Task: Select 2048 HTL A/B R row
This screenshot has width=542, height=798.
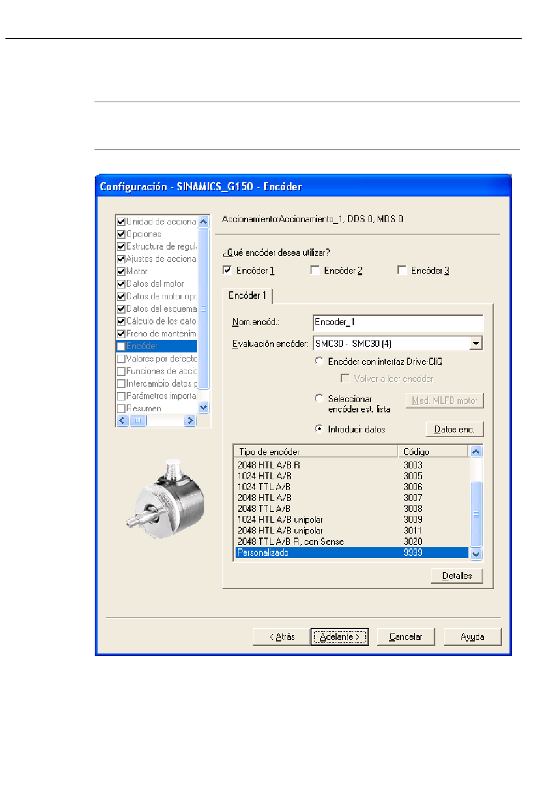Action: point(351,465)
